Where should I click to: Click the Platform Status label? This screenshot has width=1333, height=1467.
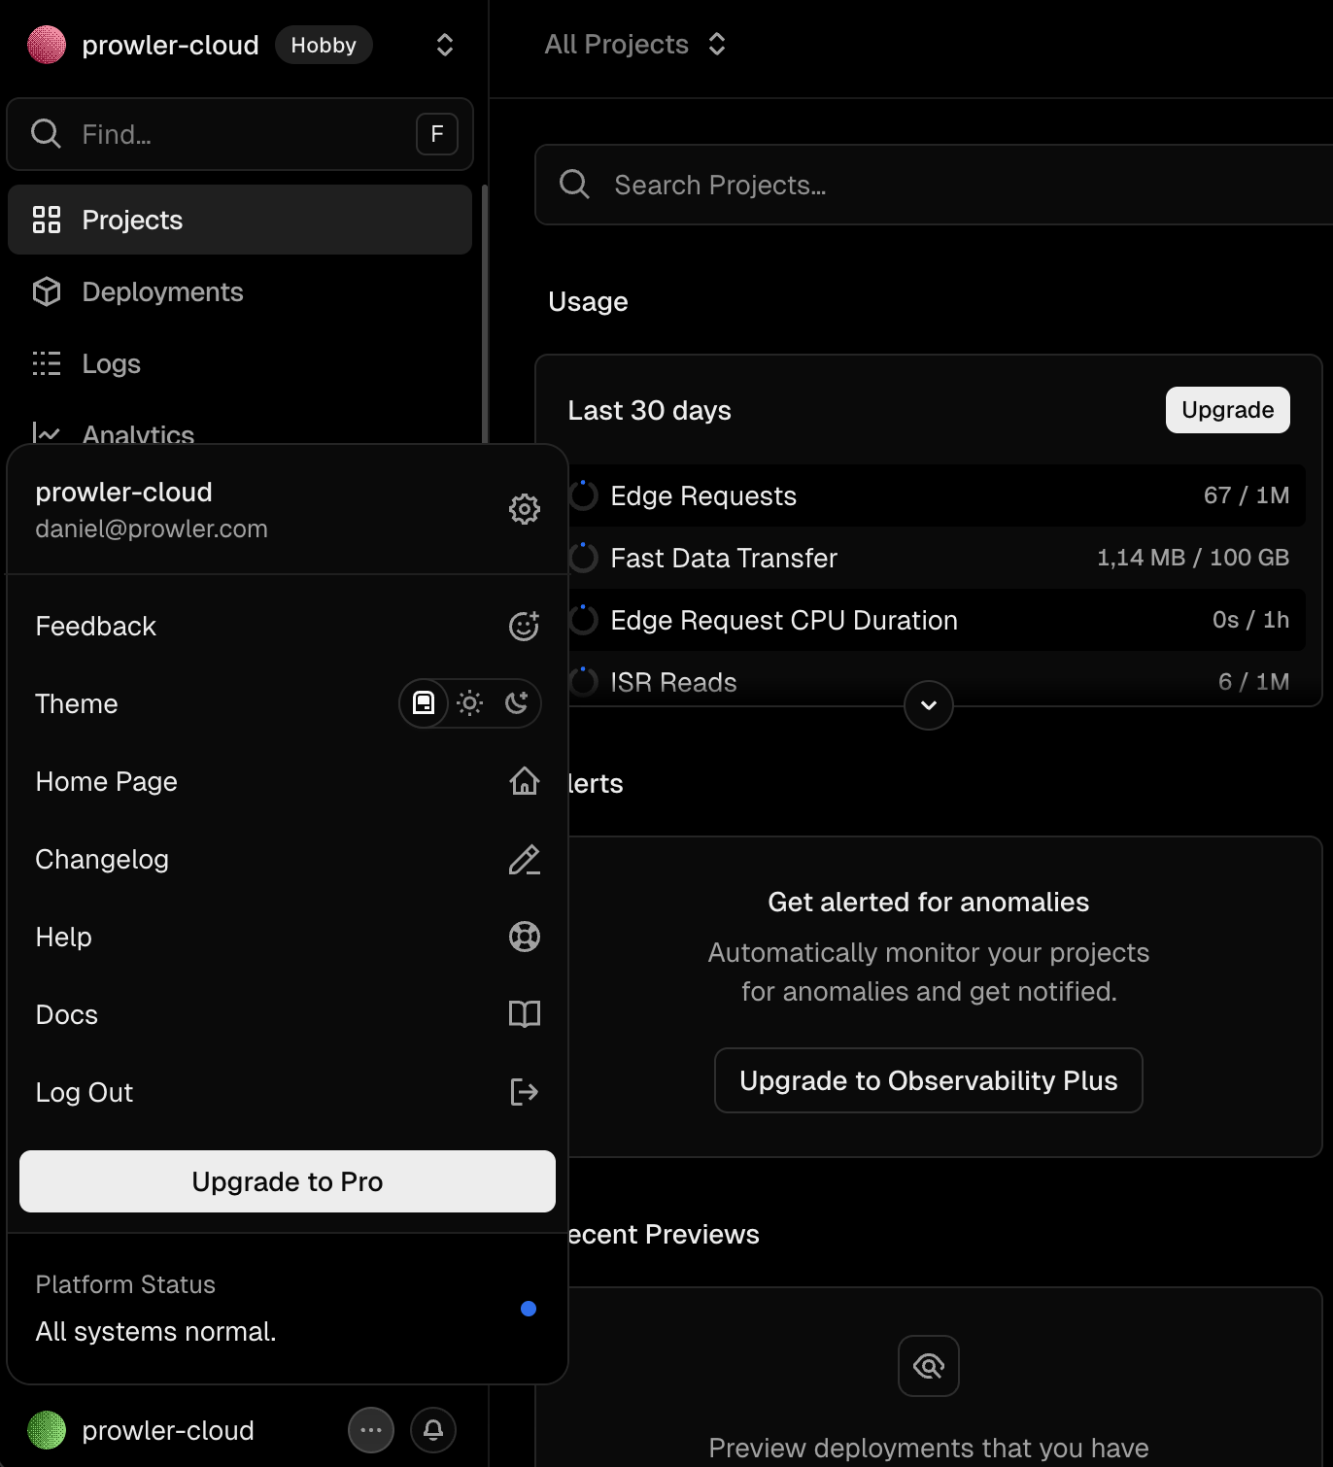[125, 1284]
